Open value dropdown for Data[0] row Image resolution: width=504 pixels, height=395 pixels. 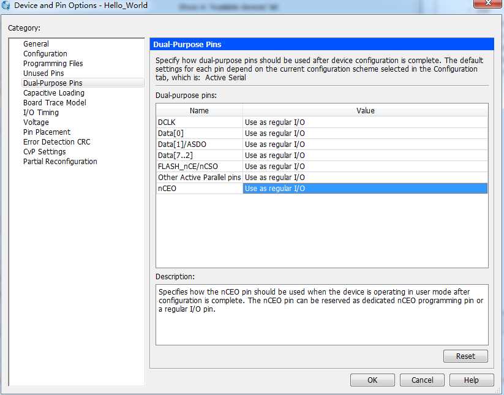click(x=365, y=134)
